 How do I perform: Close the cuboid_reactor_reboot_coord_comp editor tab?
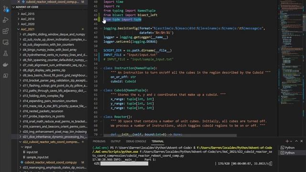pyautogui.click(x=19, y=2)
